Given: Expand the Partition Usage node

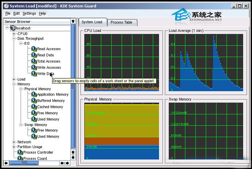Looking at the screenshot, I should (14, 147).
